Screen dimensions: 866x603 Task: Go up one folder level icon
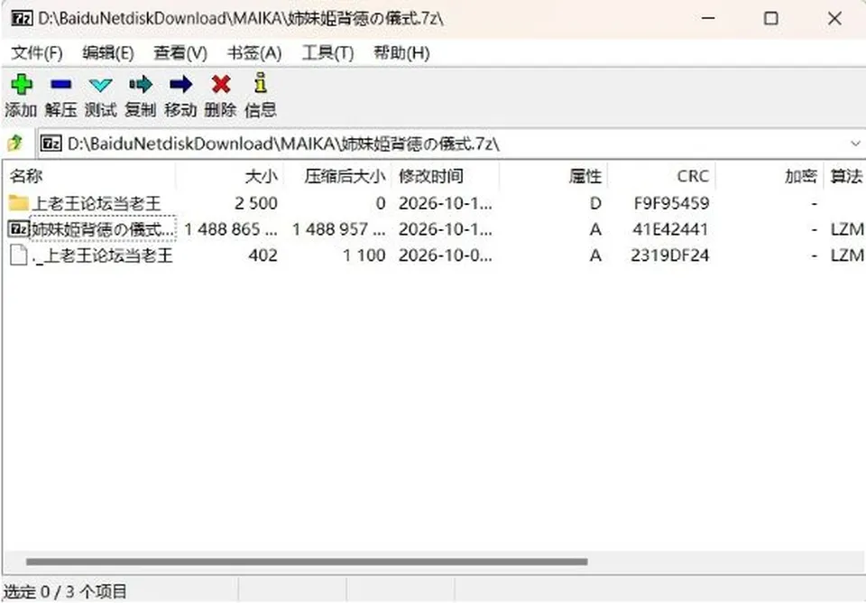click(x=15, y=144)
